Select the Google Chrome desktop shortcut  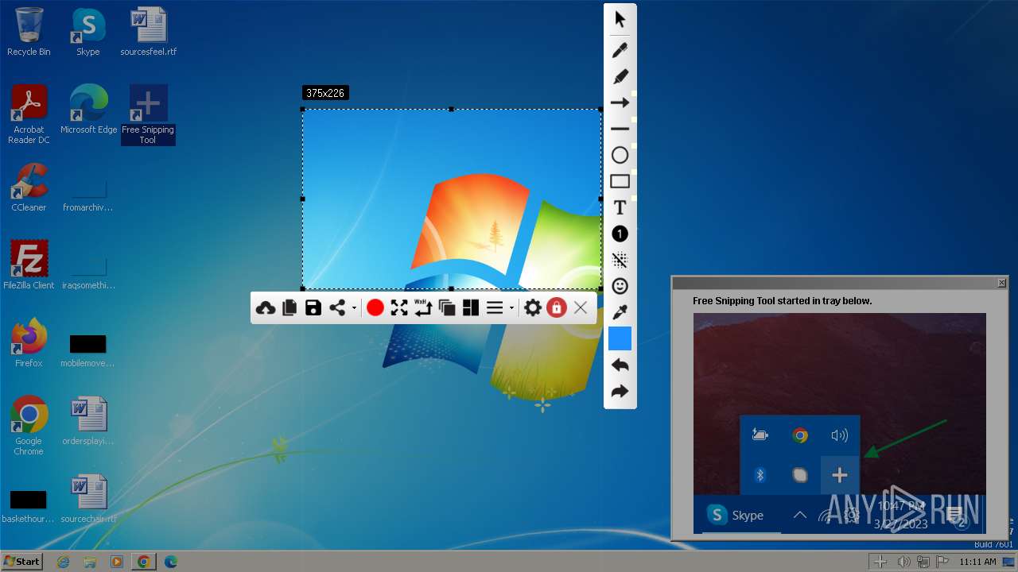tap(29, 427)
